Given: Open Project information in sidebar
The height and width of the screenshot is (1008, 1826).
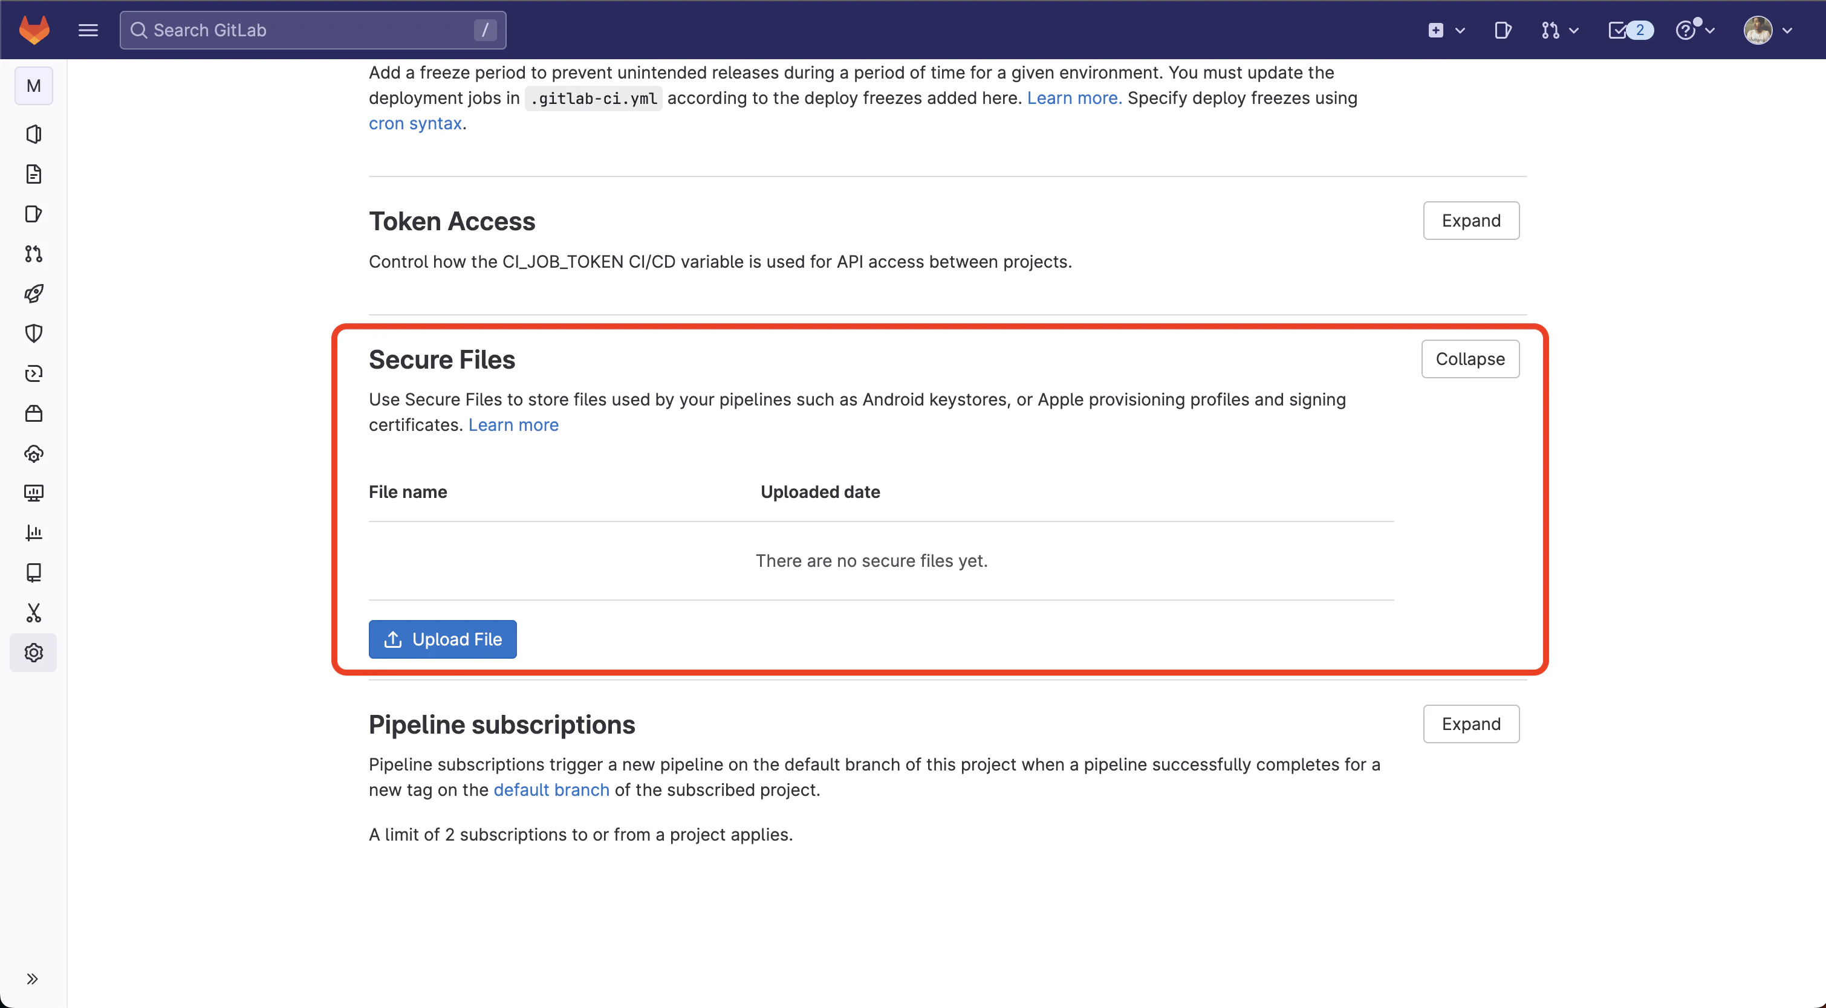Looking at the screenshot, I should coord(33,134).
